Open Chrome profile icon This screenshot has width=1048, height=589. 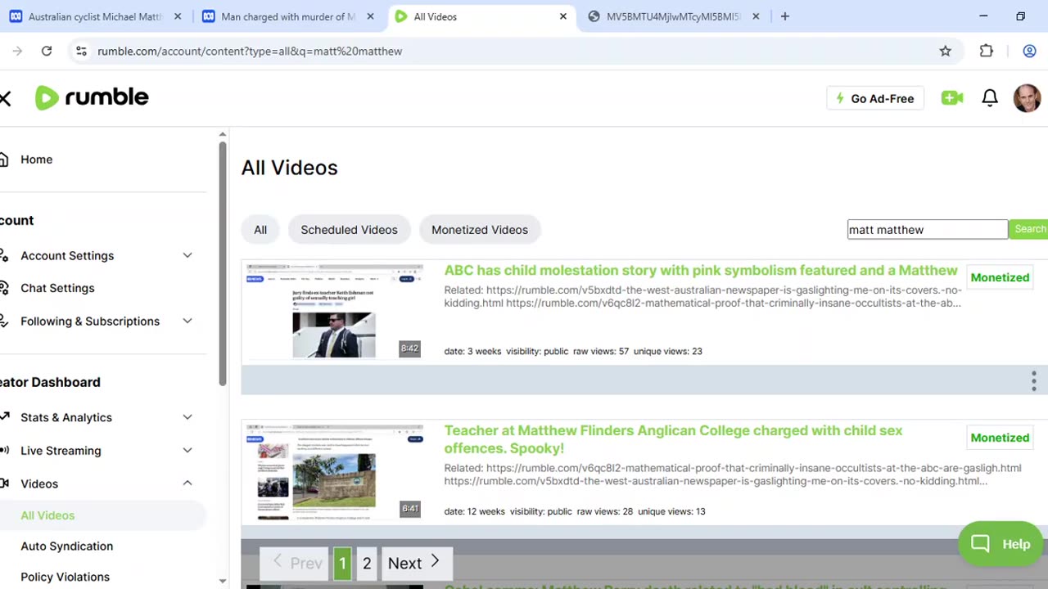pyautogui.click(x=1029, y=51)
